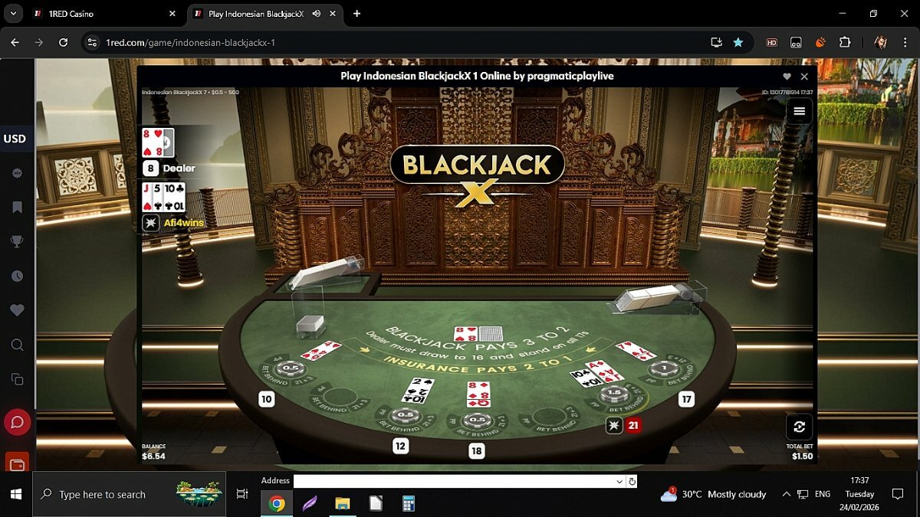
Task: Open the bookmark icon in the casino sidebar
Action: 17,208
